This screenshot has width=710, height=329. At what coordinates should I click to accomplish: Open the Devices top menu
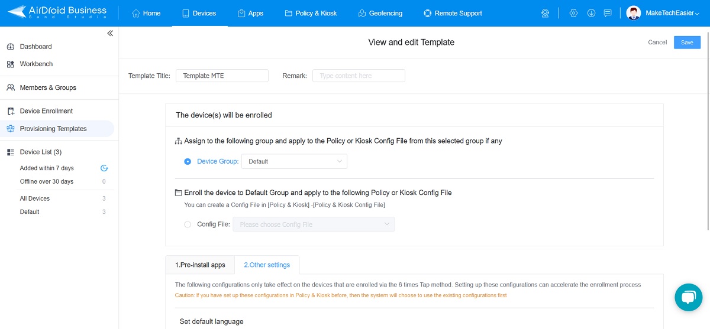199,13
